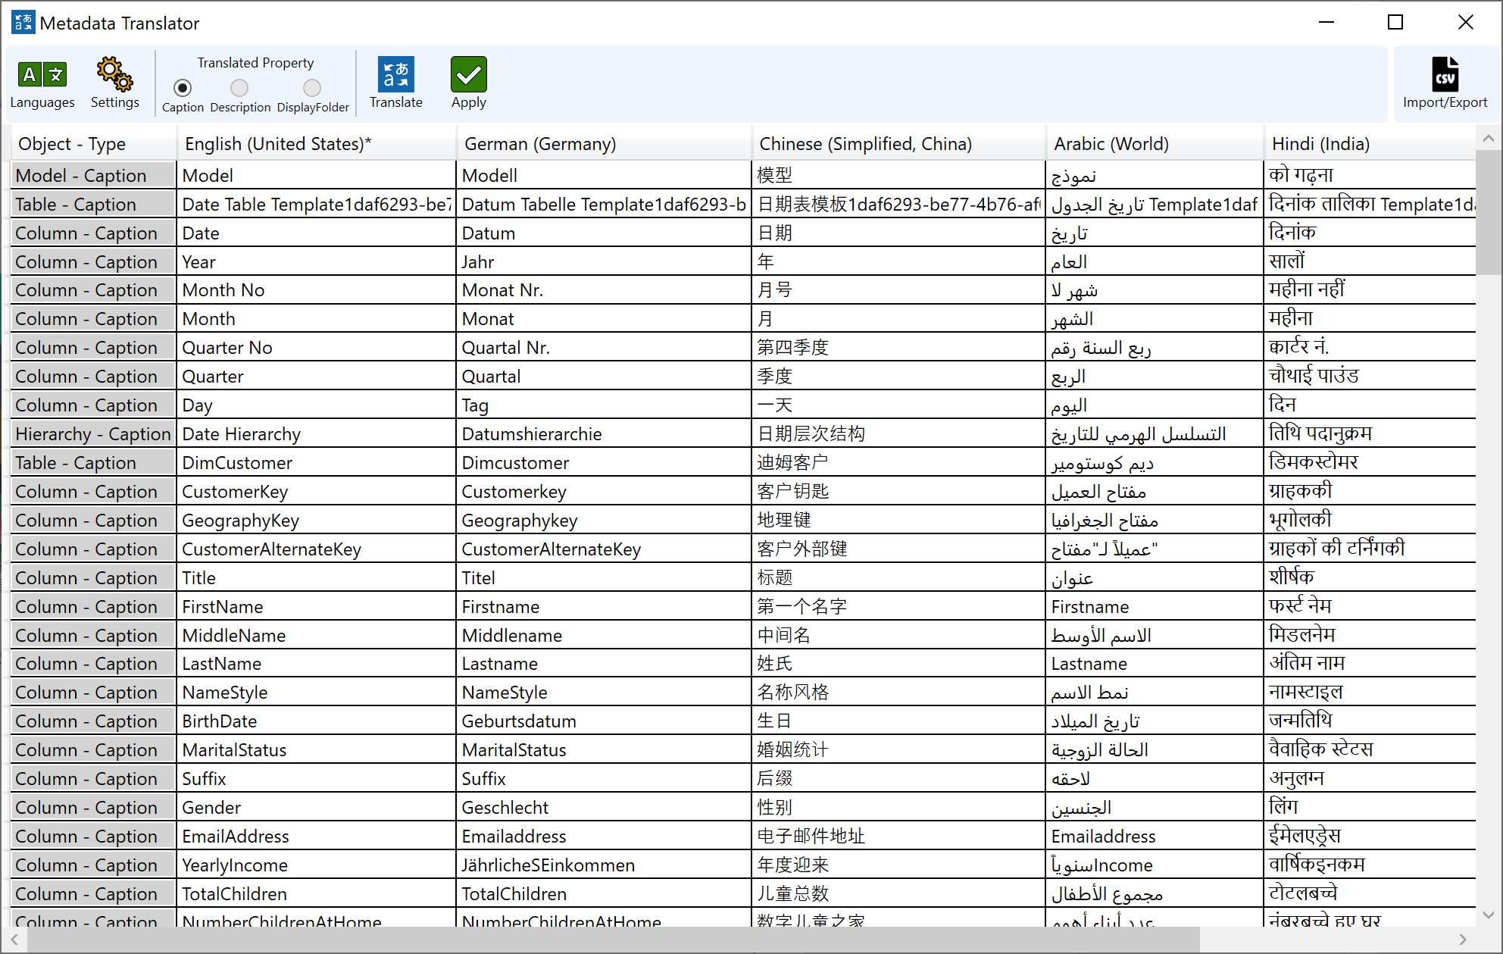Click the German cell 'Customerkey'

pyautogui.click(x=604, y=491)
